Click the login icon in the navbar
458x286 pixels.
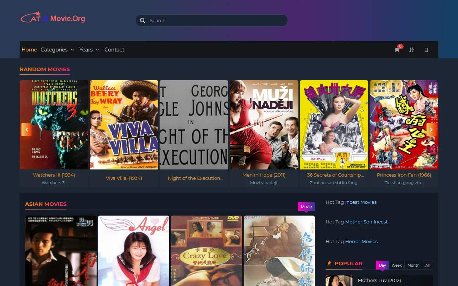(x=425, y=50)
